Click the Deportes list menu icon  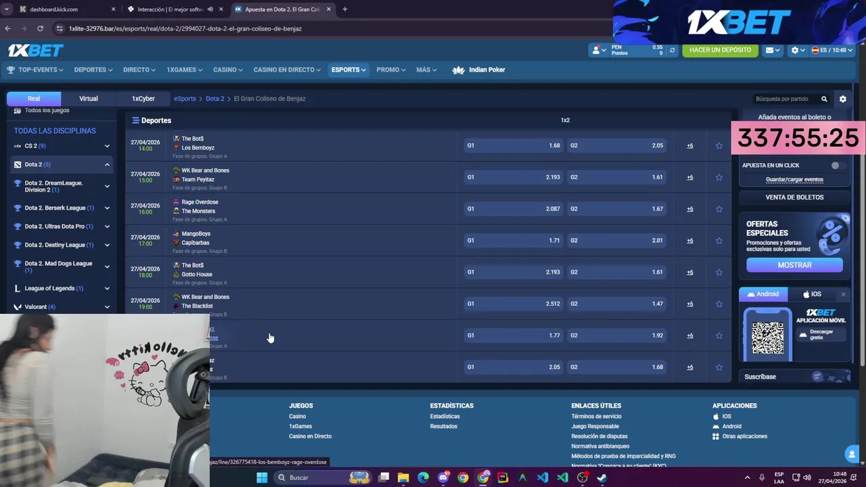pyautogui.click(x=135, y=120)
